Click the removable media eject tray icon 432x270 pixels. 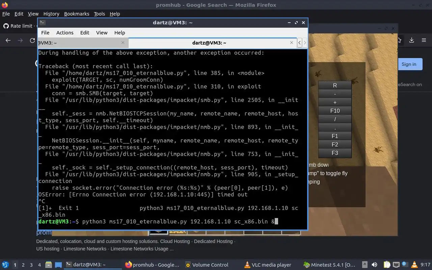pyautogui.click(x=365, y=265)
